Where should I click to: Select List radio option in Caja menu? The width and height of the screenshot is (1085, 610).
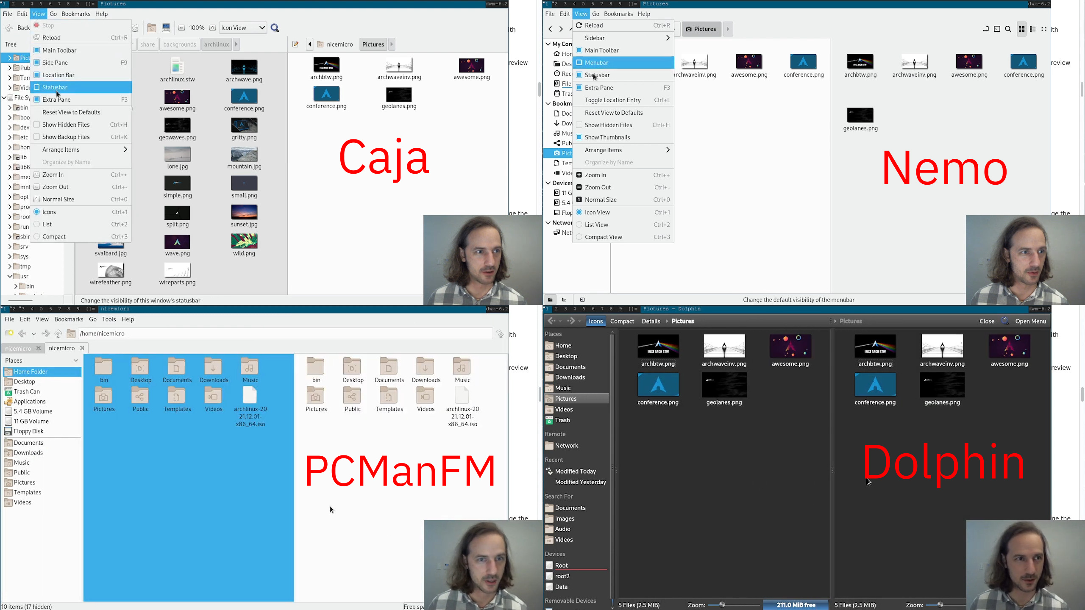tap(37, 224)
